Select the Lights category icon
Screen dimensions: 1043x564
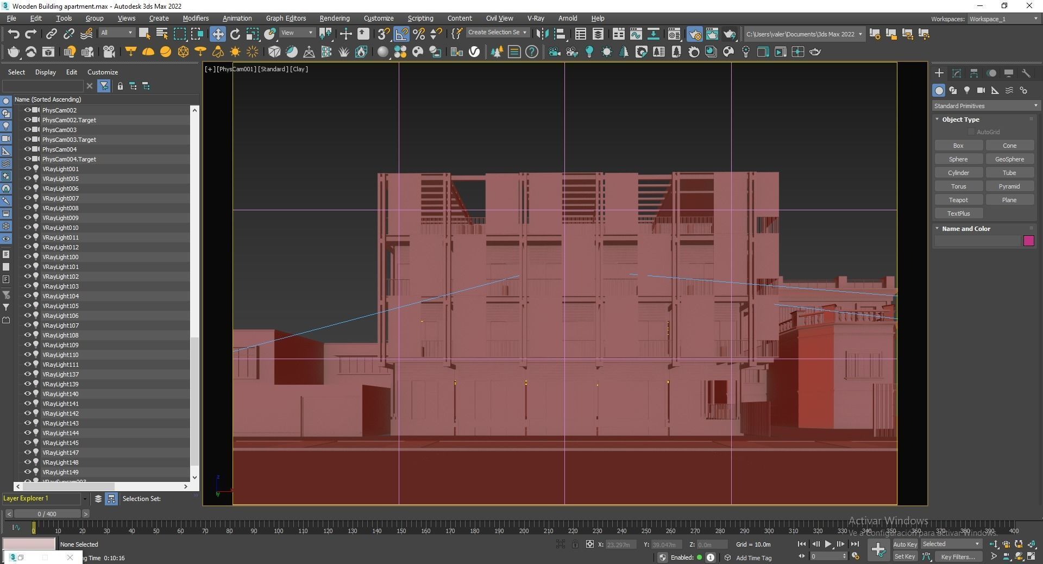(967, 90)
